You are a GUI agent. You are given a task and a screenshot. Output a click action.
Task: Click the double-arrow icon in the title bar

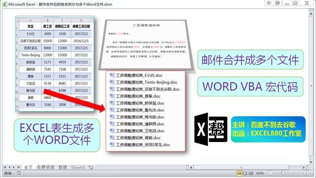point(269,3)
